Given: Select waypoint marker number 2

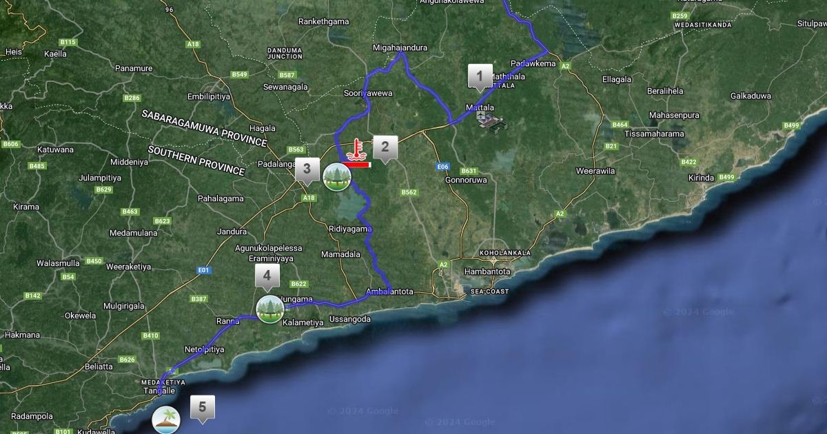Looking at the screenshot, I should point(385,147).
